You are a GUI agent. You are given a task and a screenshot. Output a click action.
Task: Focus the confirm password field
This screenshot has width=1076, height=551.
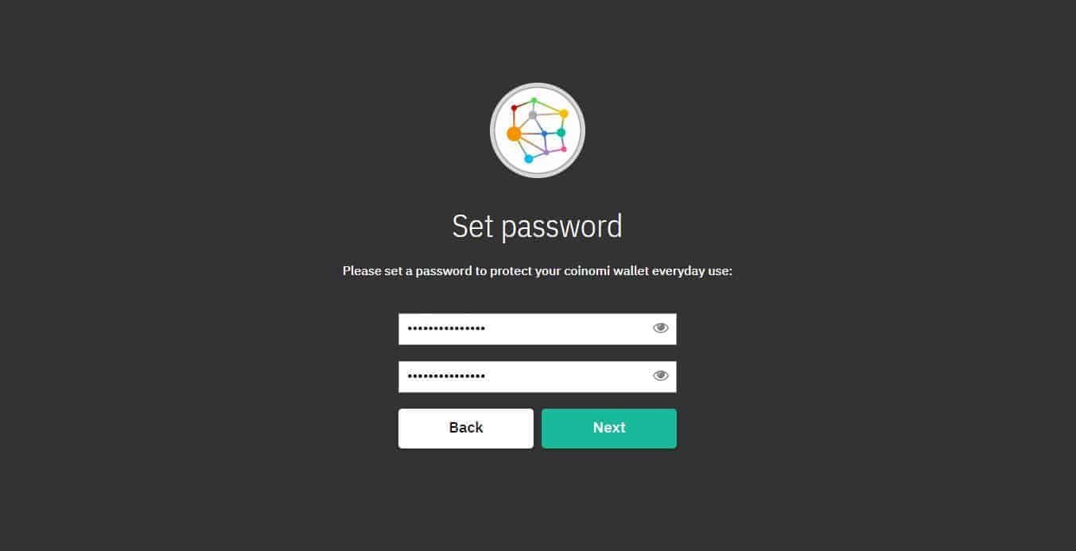click(538, 377)
